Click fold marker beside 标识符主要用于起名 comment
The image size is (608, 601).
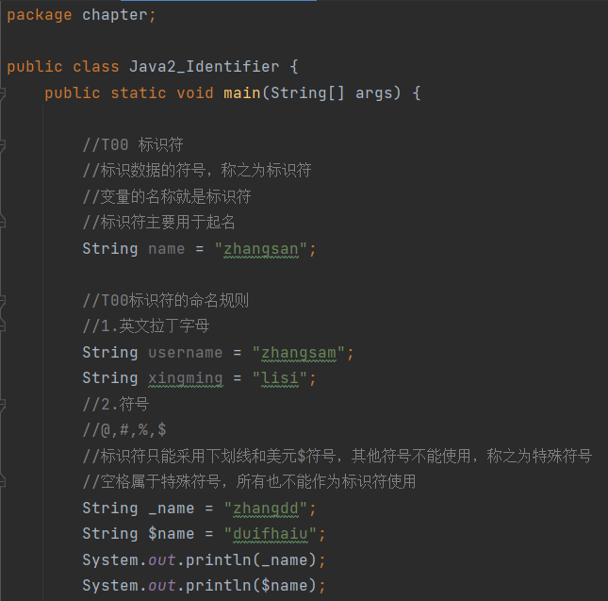click(4, 223)
